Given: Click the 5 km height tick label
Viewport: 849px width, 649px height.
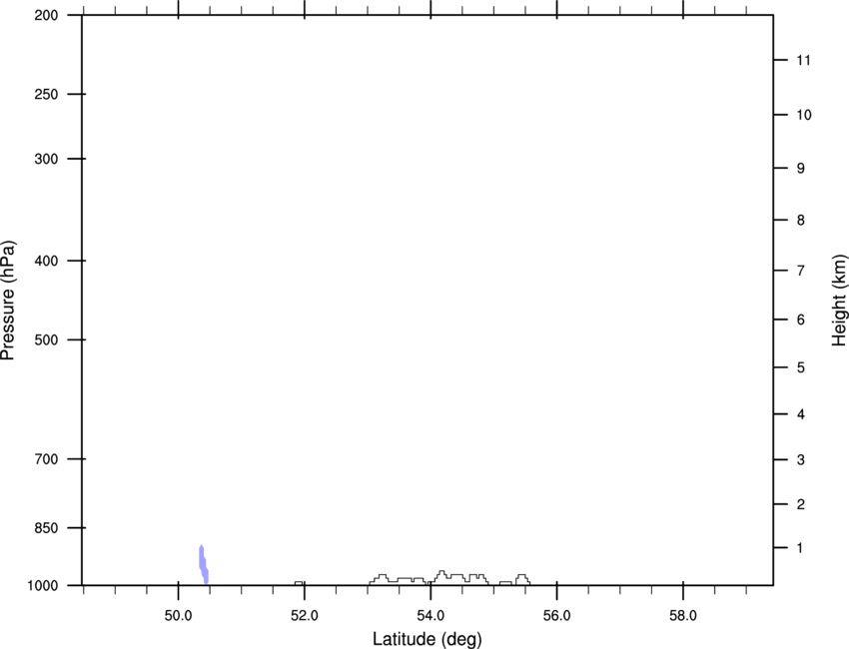Looking at the screenshot, I should 801,368.
